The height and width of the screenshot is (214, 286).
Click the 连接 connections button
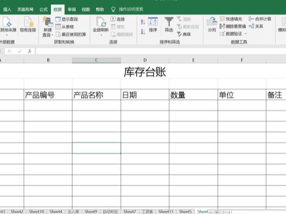click(118, 19)
